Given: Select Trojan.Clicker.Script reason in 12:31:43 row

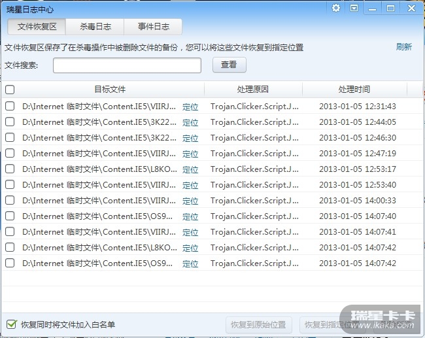Looking at the screenshot, I should pos(254,107).
